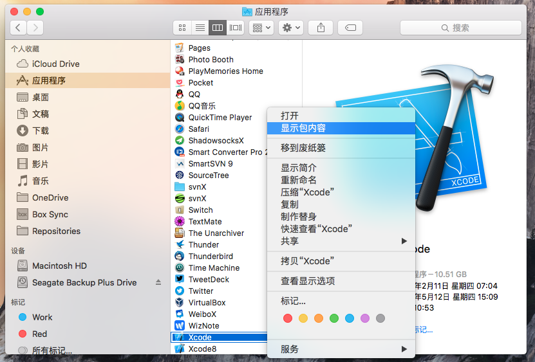Choose 重新命名 menu item
Screen dimensions: 535x362
click(341, 180)
